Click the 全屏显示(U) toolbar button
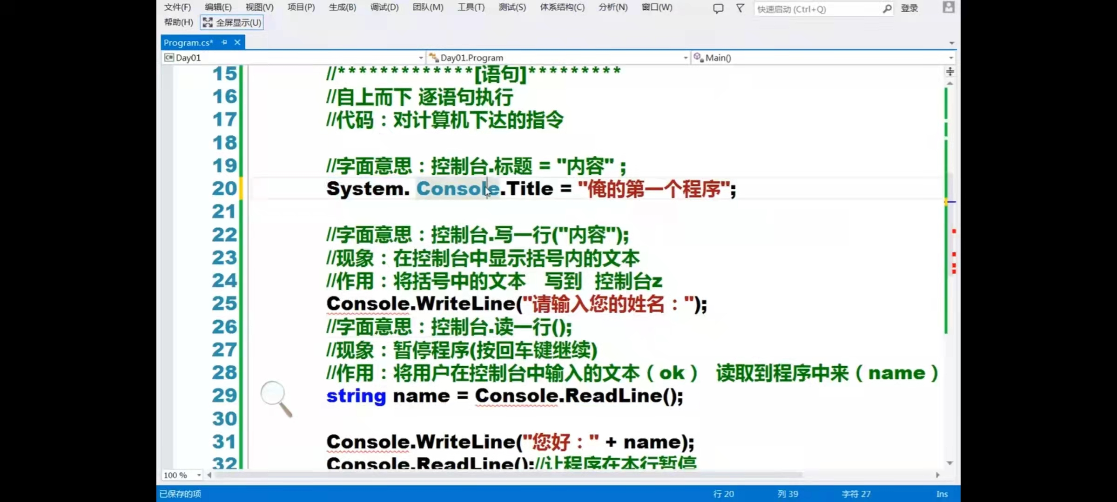The image size is (1117, 502). pyautogui.click(x=231, y=22)
